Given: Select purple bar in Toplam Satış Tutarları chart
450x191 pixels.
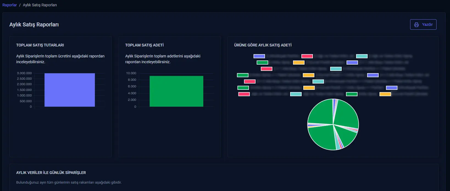Looking at the screenshot, I should click(x=70, y=90).
